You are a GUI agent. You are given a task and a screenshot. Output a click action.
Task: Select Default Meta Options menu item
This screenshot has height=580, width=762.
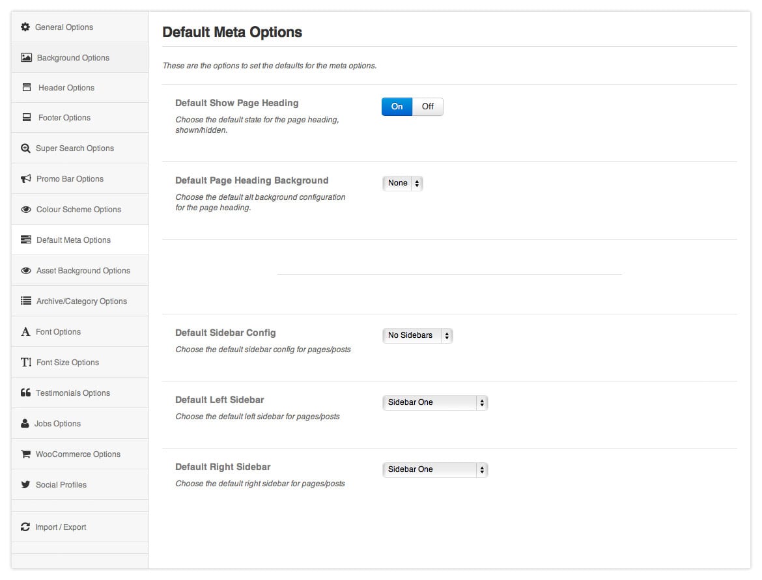80,240
